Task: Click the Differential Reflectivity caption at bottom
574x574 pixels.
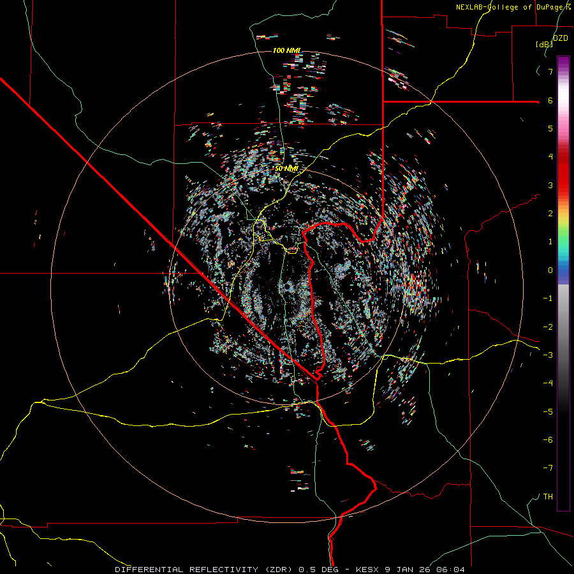Action: pos(290,570)
